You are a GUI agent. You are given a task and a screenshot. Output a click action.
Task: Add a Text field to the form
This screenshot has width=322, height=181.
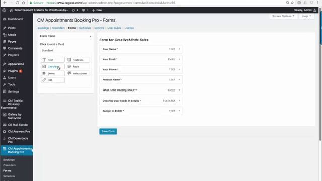[x=52, y=60]
